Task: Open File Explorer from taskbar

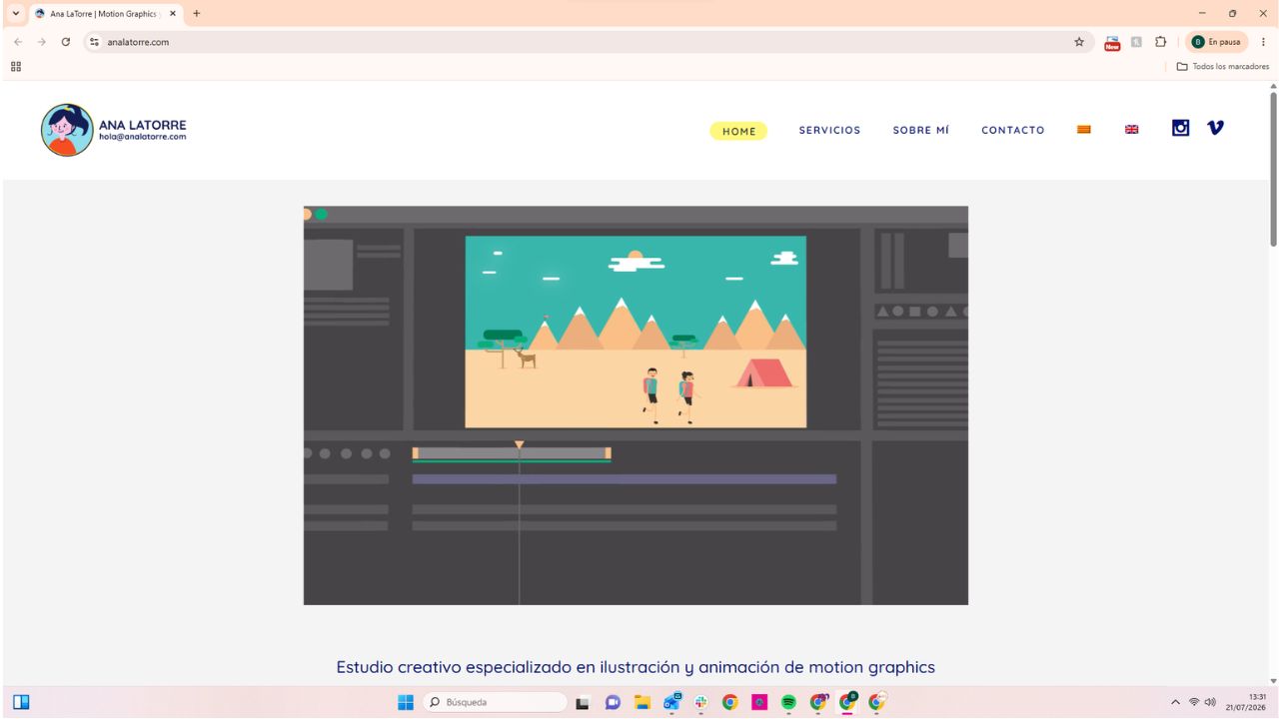Action: coord(641,702)
